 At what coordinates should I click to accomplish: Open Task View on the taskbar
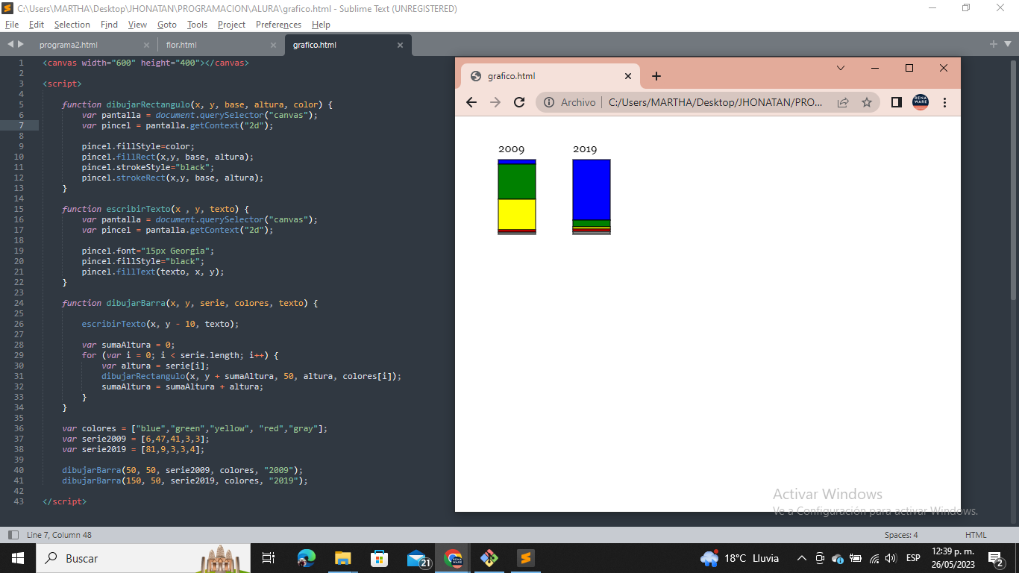click(x=269, y=558)
